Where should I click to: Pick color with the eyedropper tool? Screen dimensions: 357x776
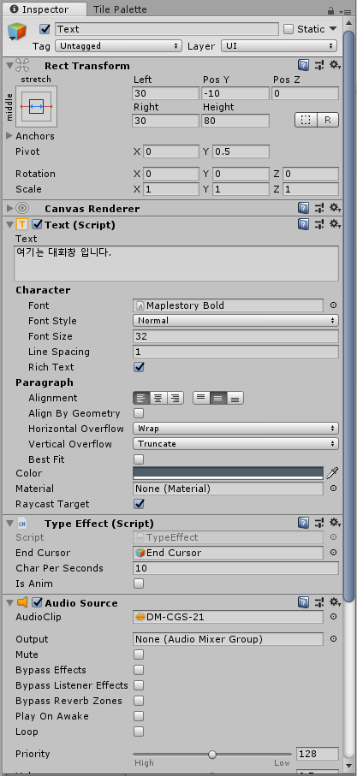pos(332,472)
